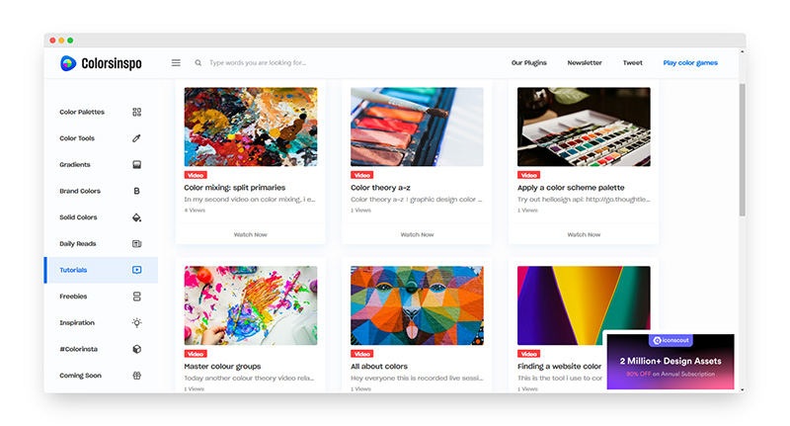
Task: Click Video tag on Color theory a-z card
Action: click(362, 176)
